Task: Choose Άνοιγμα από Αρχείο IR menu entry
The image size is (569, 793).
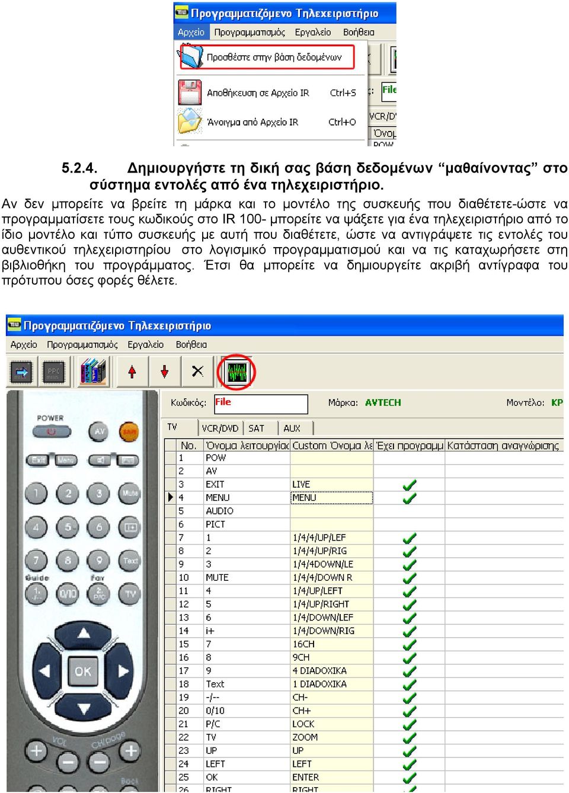Action: coord(252,122)
